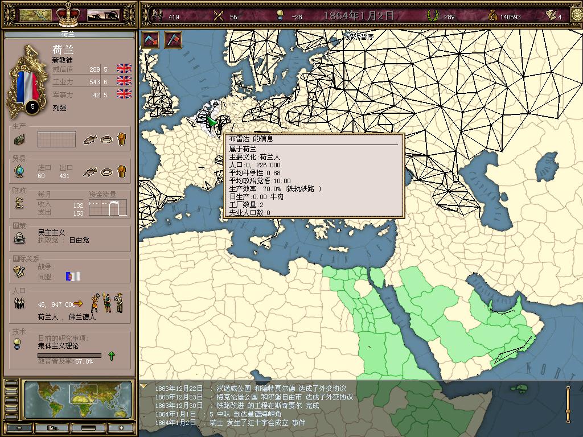Click the empty production grid

tap(56, 139)
